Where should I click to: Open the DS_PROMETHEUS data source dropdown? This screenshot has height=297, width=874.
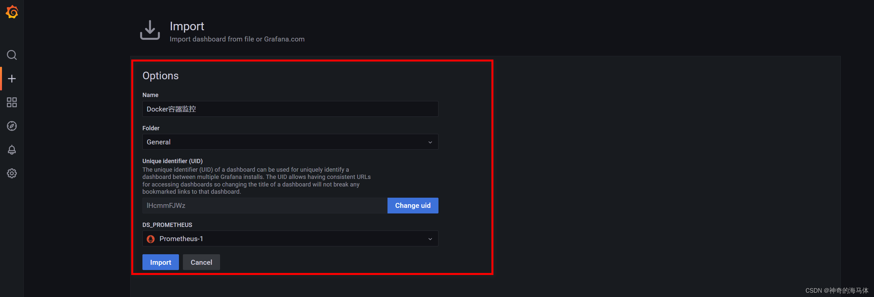(x=290, y=238)
